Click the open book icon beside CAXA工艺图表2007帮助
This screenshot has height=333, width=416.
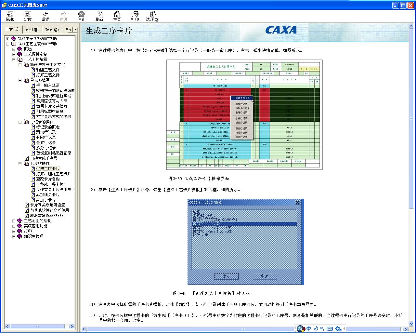click(x=14, y=44)
